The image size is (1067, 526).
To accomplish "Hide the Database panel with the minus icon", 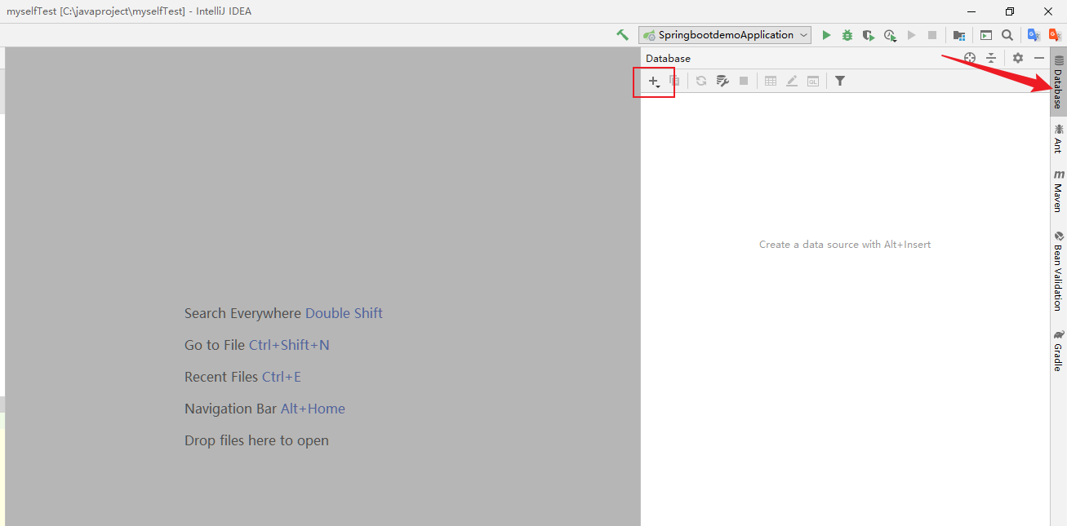I will pyautogui.click(x=1039, y=58).
